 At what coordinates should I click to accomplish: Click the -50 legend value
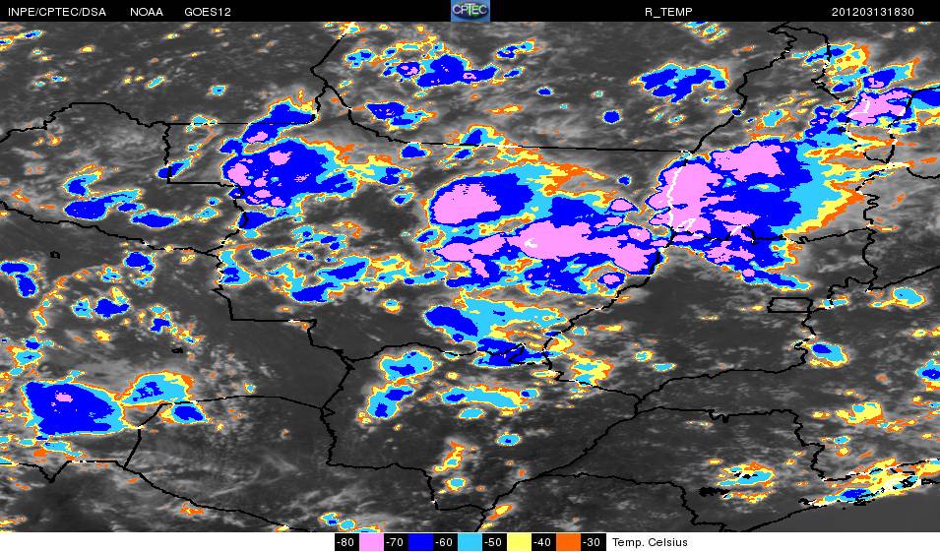coord(493,542)
